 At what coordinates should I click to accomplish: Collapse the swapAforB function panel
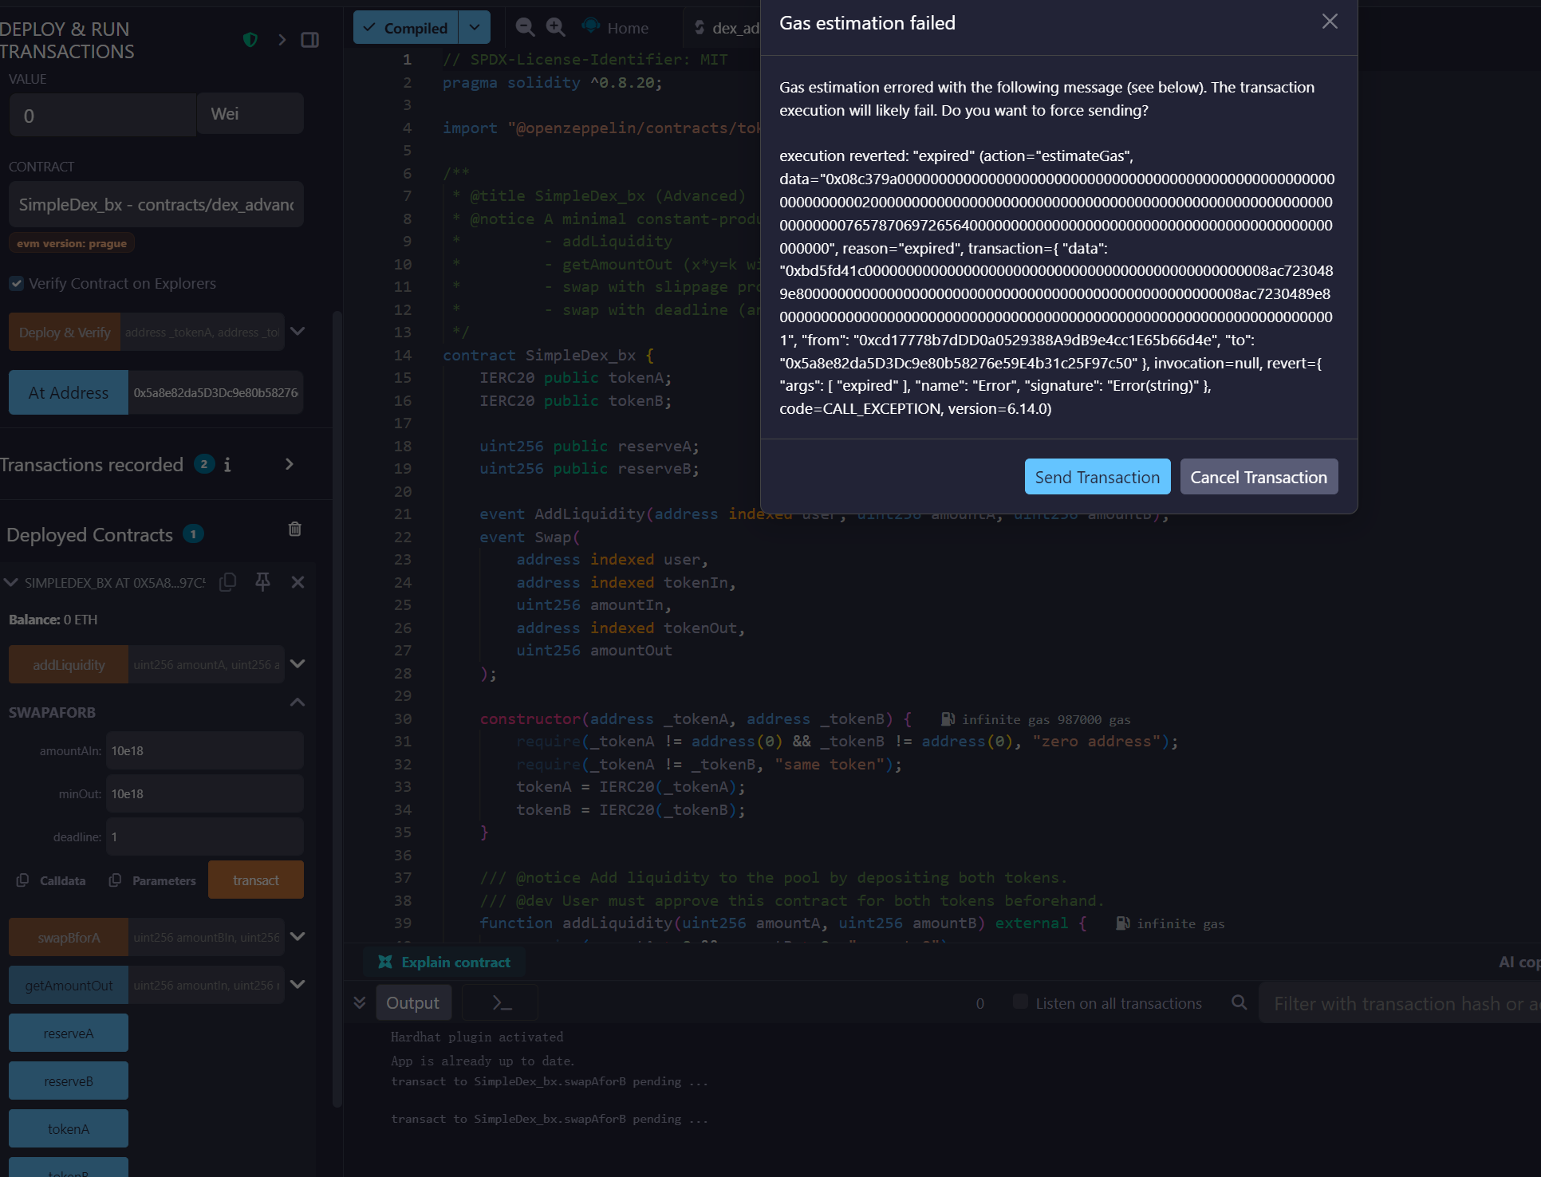tap(298, 703)
